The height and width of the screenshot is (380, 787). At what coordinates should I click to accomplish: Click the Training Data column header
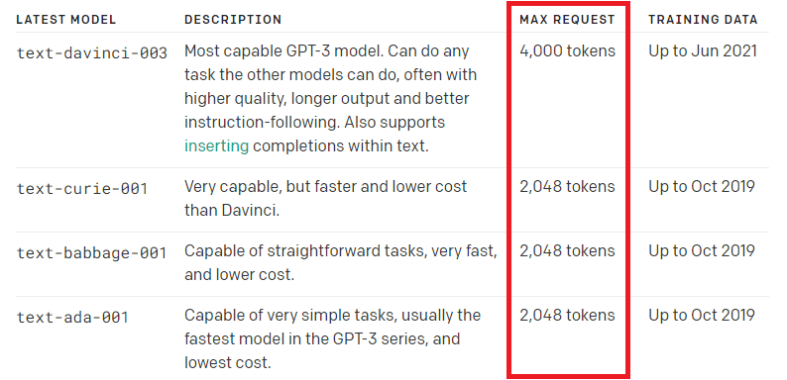point(703,20)
